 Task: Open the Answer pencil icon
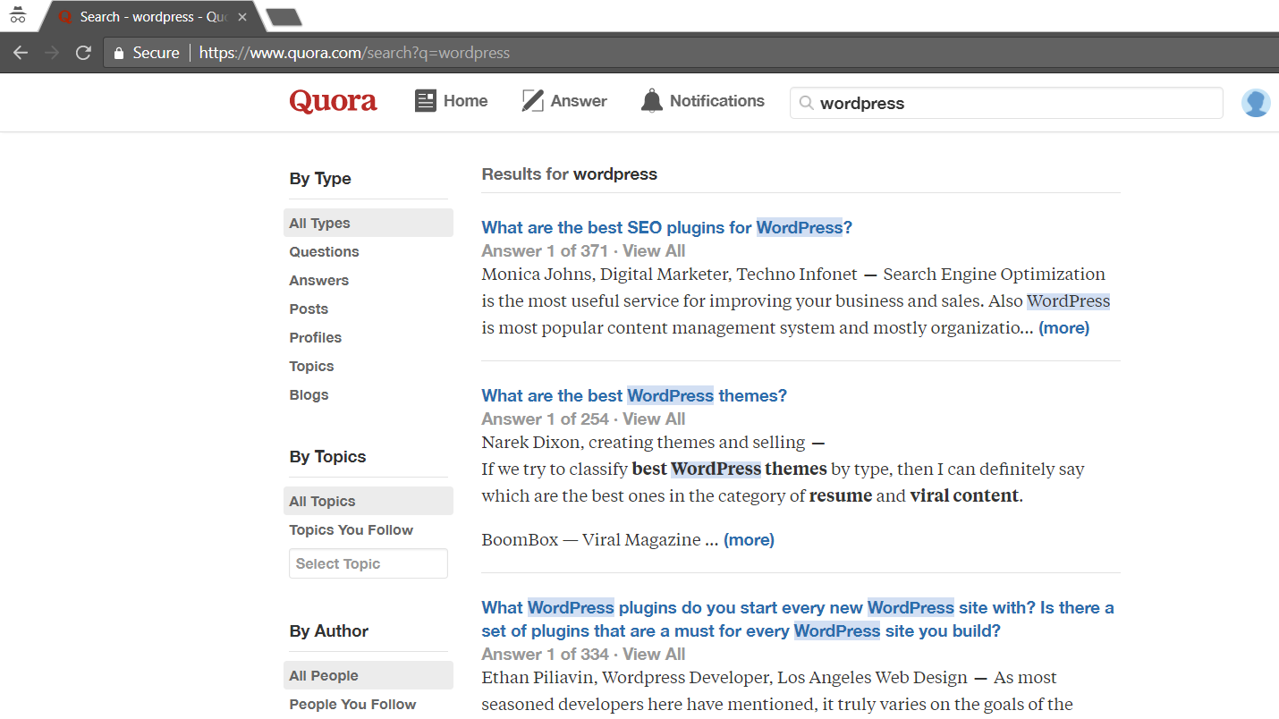tap(533, 101)
